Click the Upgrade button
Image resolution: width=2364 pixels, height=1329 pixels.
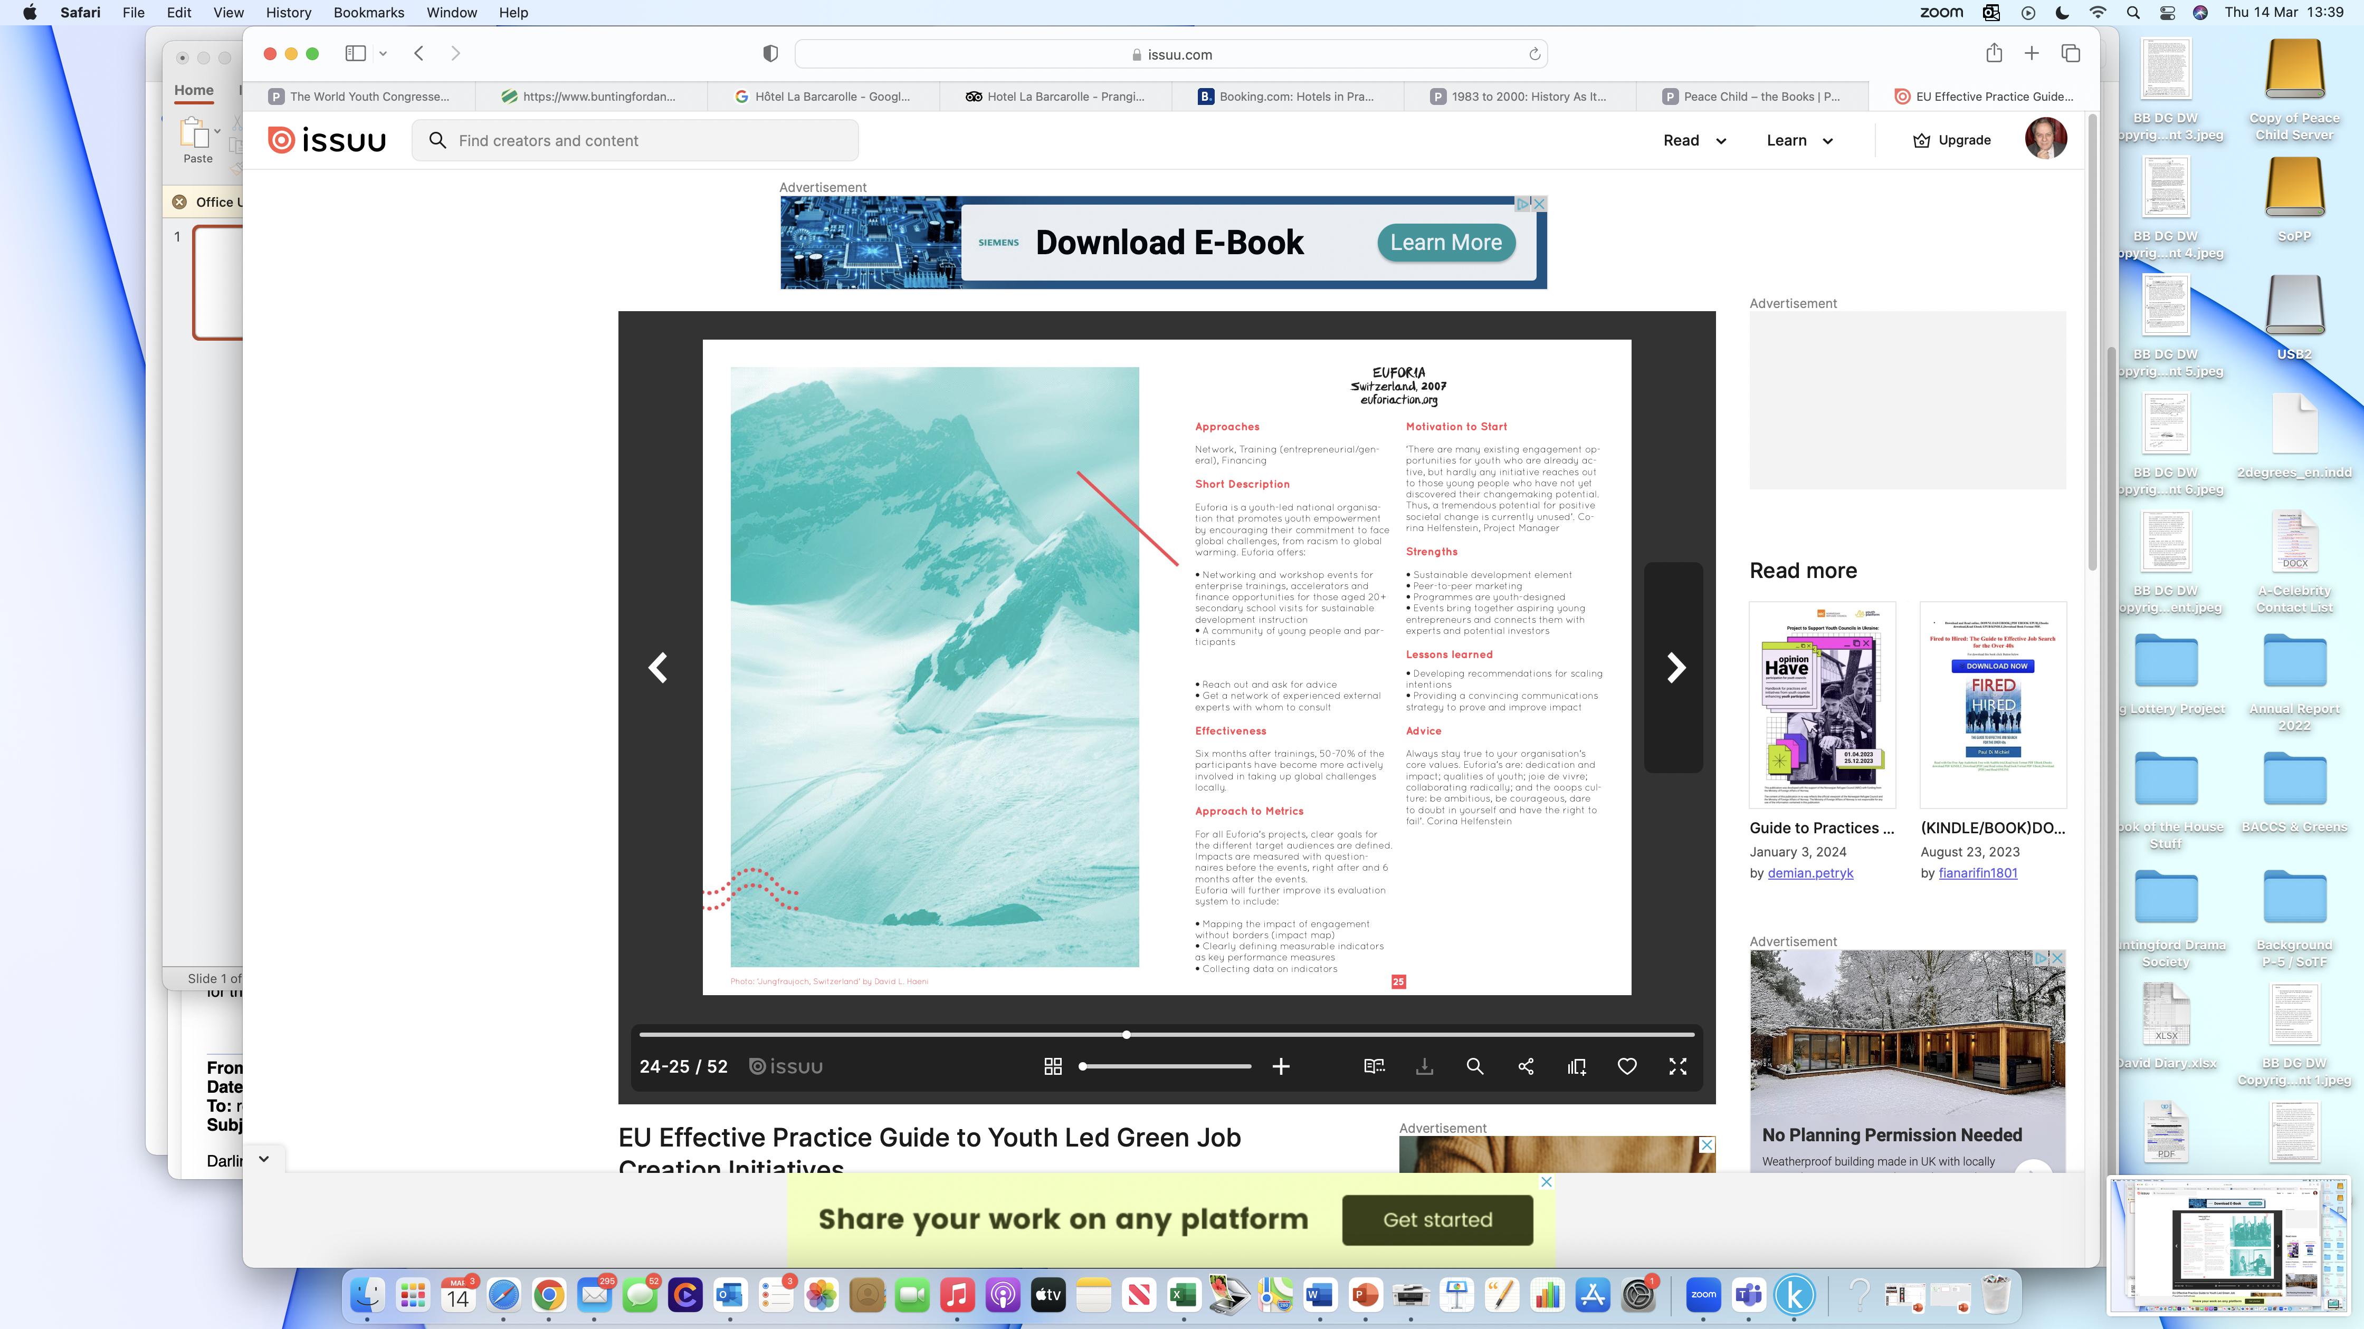click(1951, 140)
